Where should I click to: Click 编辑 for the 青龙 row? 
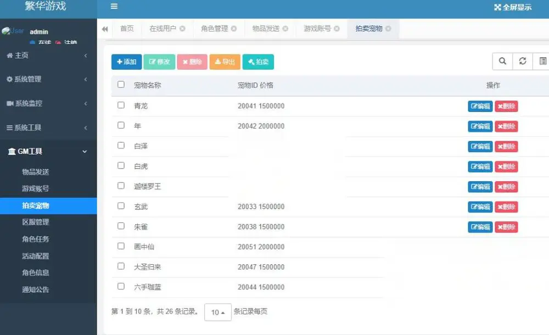click(480, 106)
